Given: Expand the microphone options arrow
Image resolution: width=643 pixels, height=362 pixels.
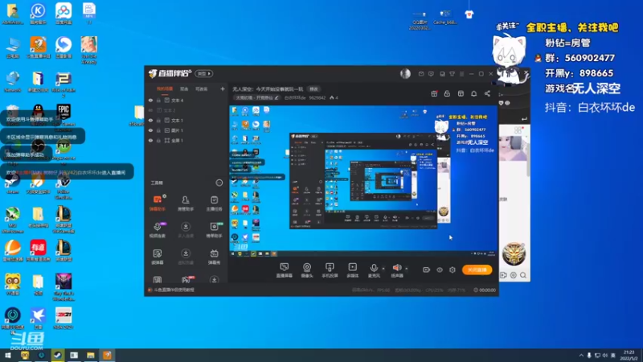Looking at the screenshot, I should [x=383, y=269].
